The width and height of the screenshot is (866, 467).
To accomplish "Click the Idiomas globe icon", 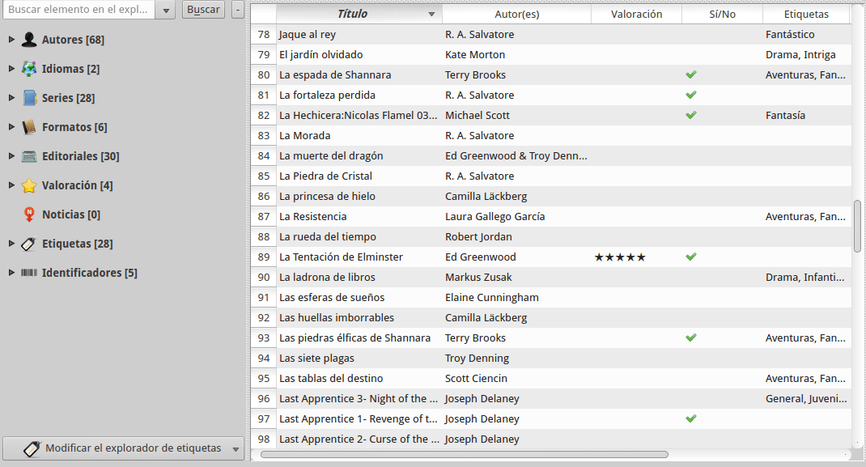I will [29, 69].
